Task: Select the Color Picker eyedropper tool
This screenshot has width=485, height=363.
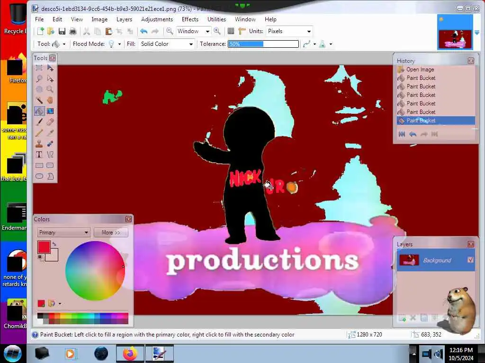Action: pyautogui.click(x=50, y=133)
